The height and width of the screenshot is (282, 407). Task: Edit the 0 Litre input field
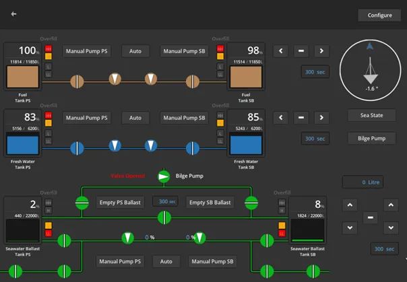363,182
